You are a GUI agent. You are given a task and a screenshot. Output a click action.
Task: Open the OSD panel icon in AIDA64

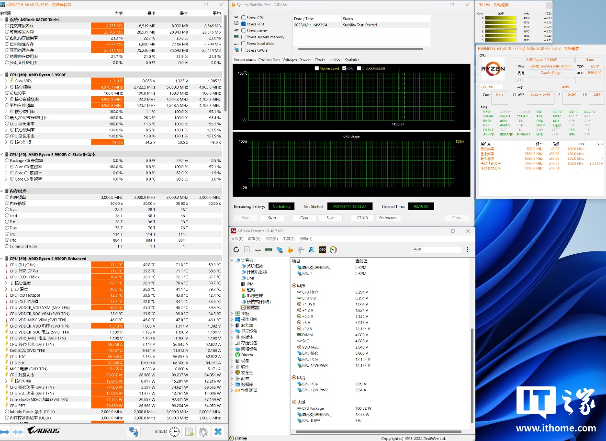tap(323, 249)
